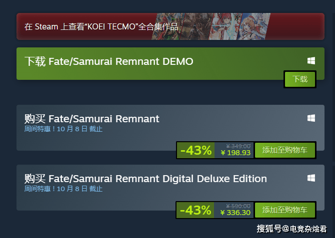The height and width of the screenshot is (238, 335).
Task: Click the 下载 Fate/Samurai Remnant DEMO heading
Action: pyautogui.click(x=108, y=61)
